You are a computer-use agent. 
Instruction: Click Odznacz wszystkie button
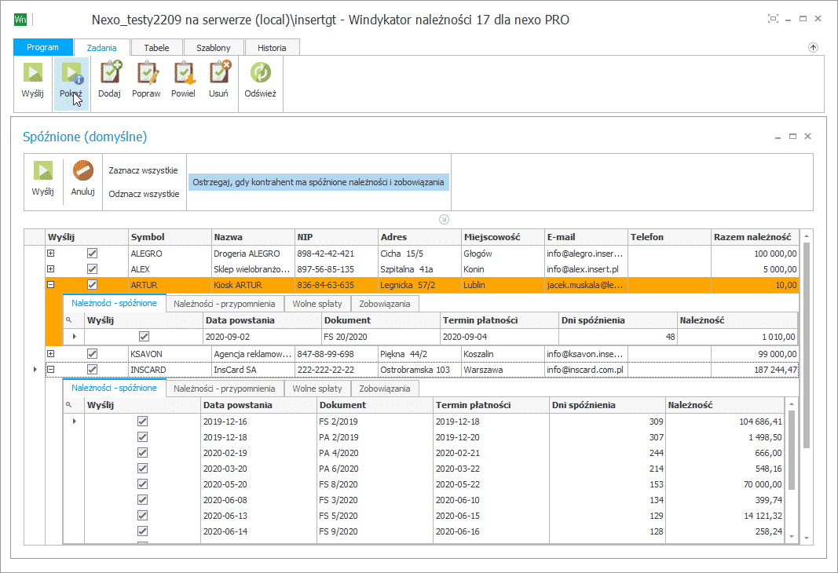(x=144, y=194)
